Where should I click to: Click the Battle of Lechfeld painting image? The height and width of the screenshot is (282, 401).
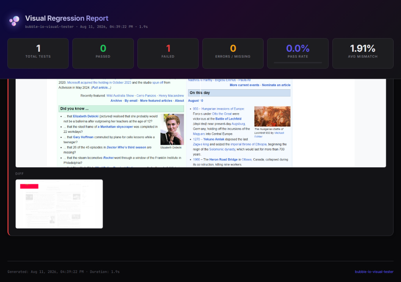273,116
